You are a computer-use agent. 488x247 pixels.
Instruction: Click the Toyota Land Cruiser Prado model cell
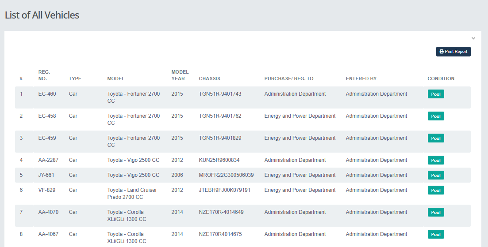(132, 194)
